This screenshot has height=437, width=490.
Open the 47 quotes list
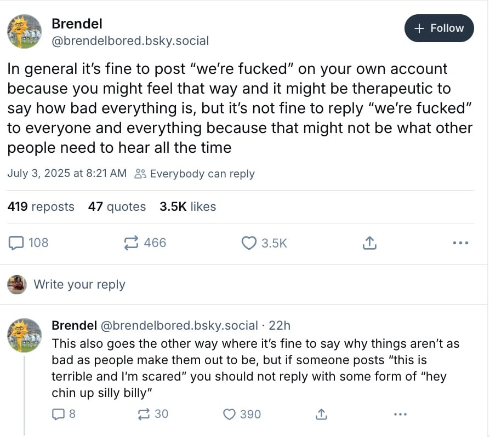(x=117, y=206)
